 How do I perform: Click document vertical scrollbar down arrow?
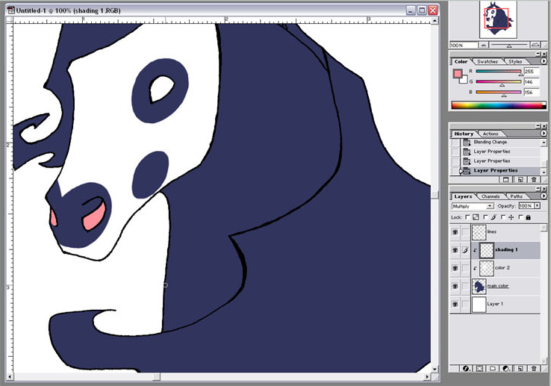[x=435, y=369]
